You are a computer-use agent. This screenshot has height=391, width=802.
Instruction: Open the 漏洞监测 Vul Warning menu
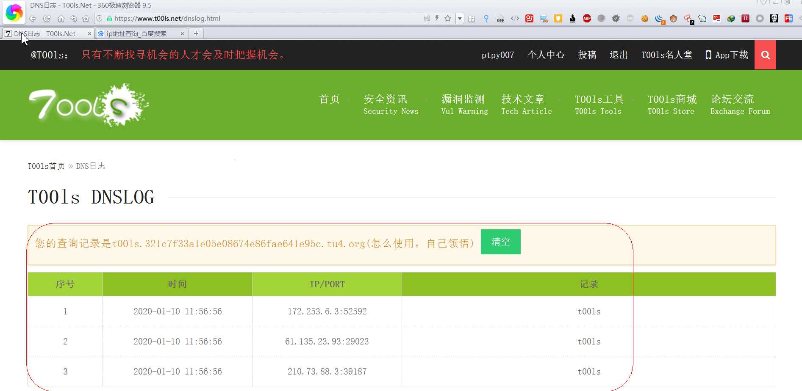(x=464, y=105)
